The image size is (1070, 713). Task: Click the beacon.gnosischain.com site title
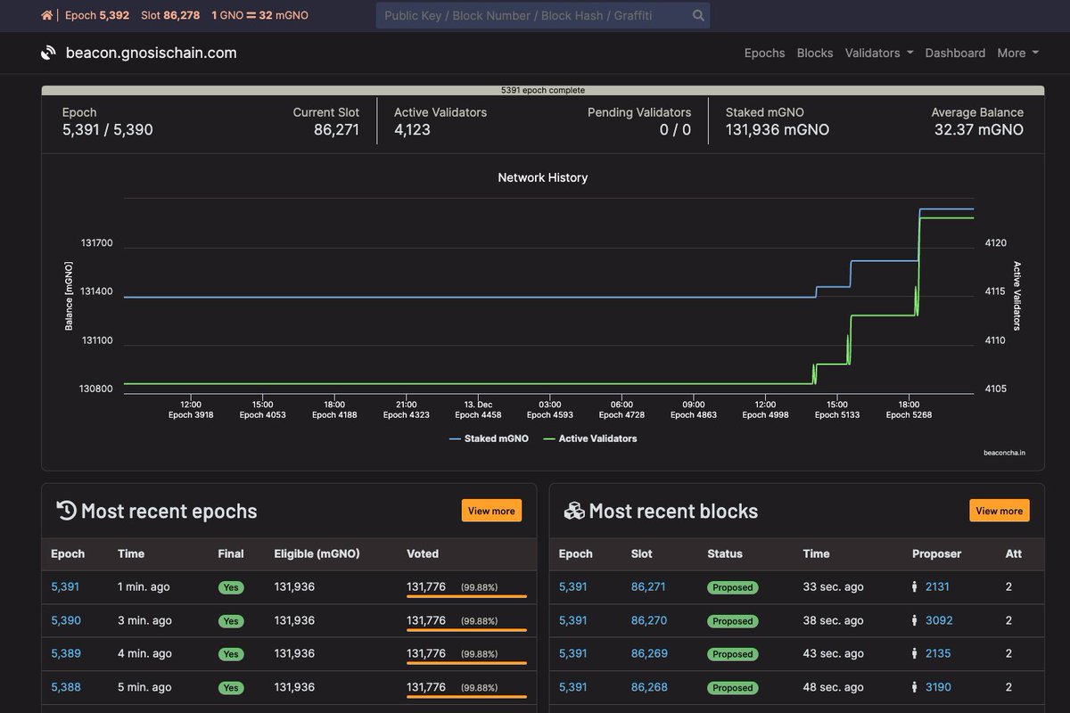[152, 53]
